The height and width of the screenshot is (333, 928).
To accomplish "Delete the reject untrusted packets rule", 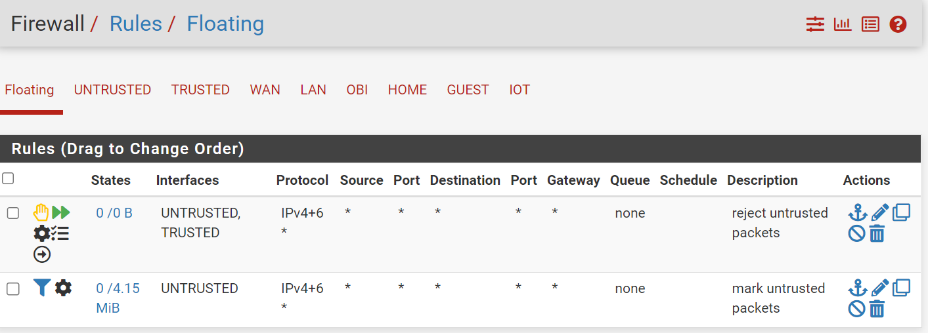I will tap(877, 233).
